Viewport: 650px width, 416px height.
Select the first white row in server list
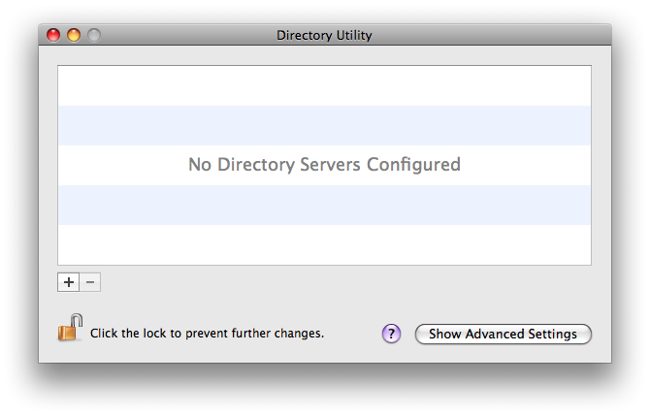[324, 85]
